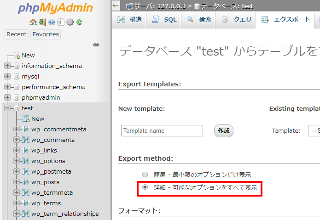Open phpMyAdmin documentation help icon

52,22
